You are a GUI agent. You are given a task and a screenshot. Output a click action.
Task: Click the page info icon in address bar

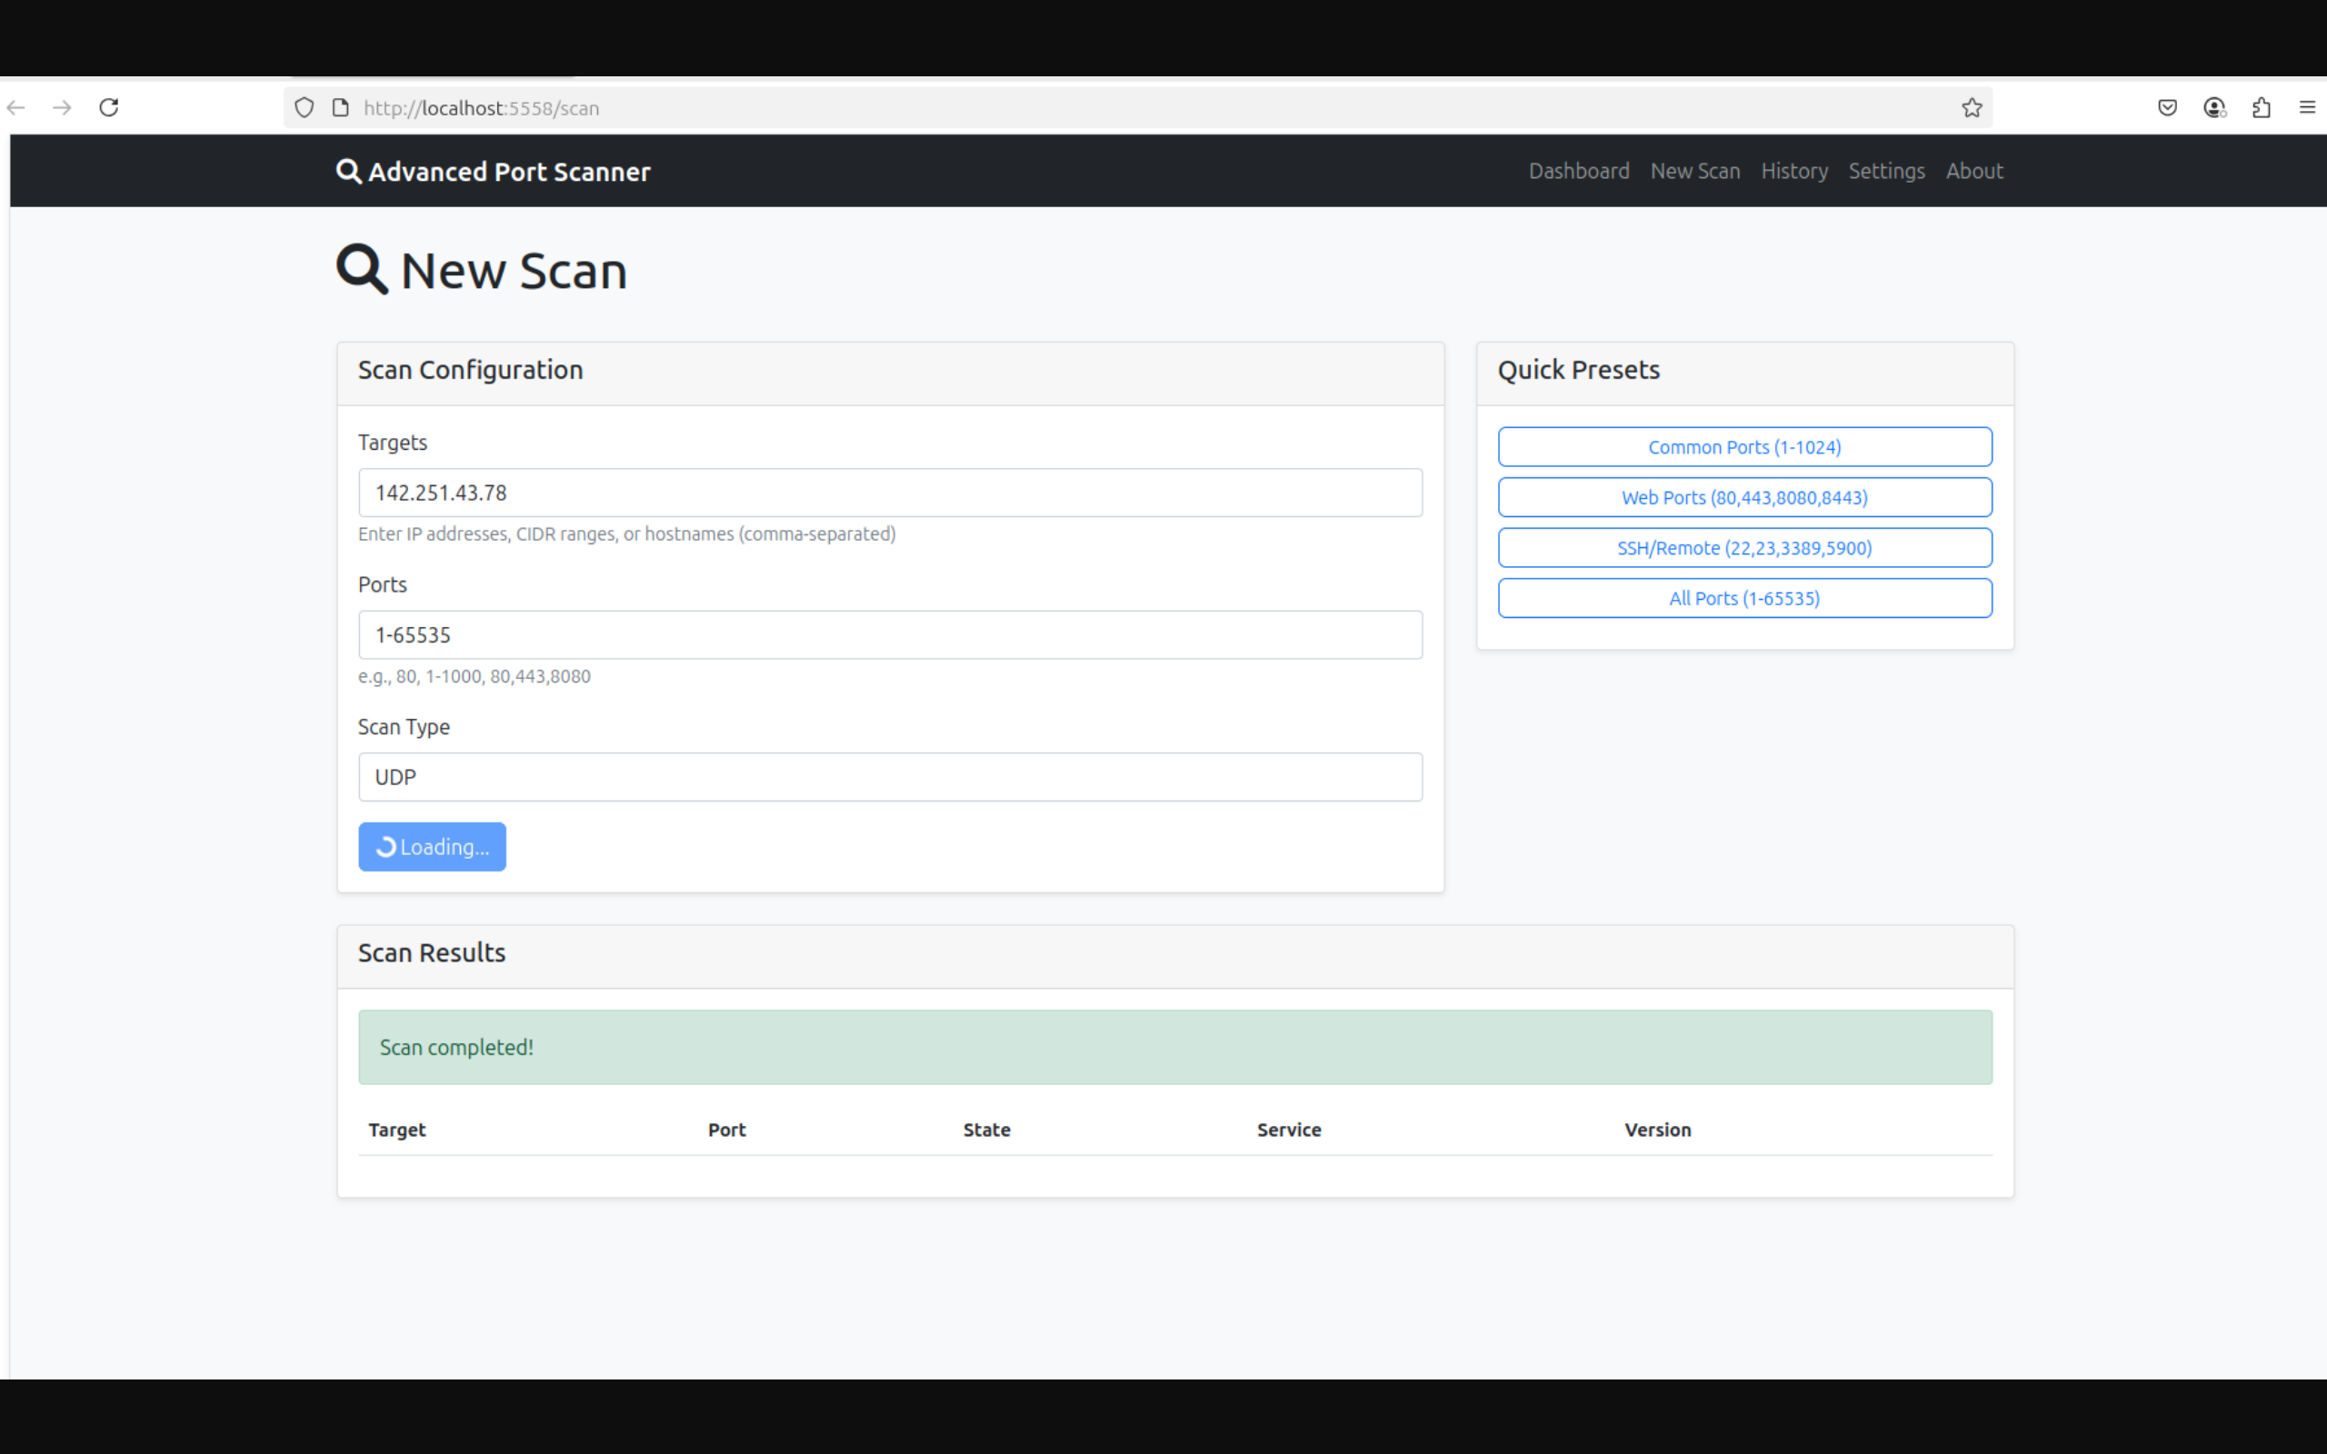click(x=340, y=108)
